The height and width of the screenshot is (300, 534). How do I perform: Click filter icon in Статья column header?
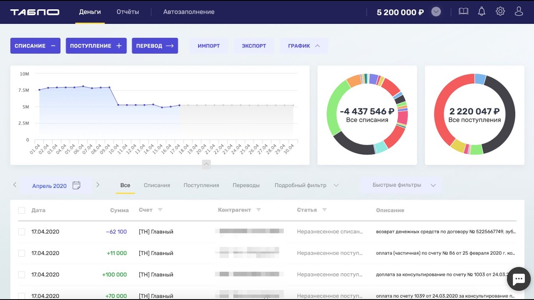coord(325,210)
